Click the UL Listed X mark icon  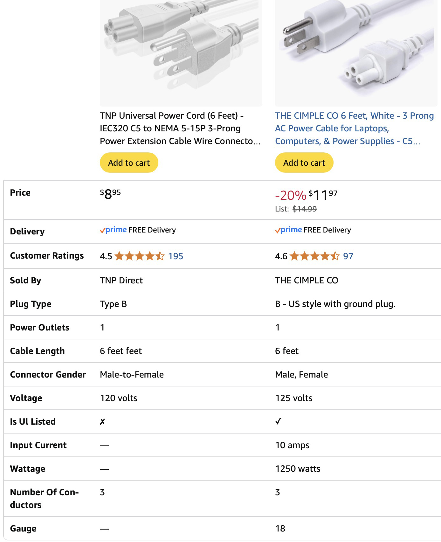click(x=102, y=422)
